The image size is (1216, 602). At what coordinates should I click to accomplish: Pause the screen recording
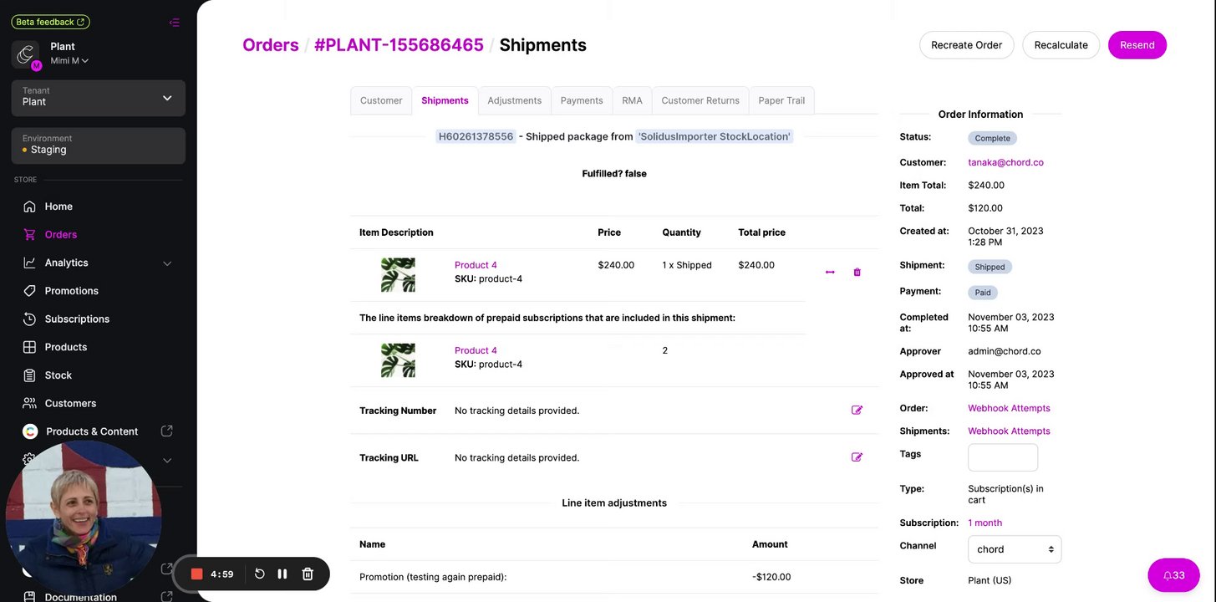click(x=282, y=574)
